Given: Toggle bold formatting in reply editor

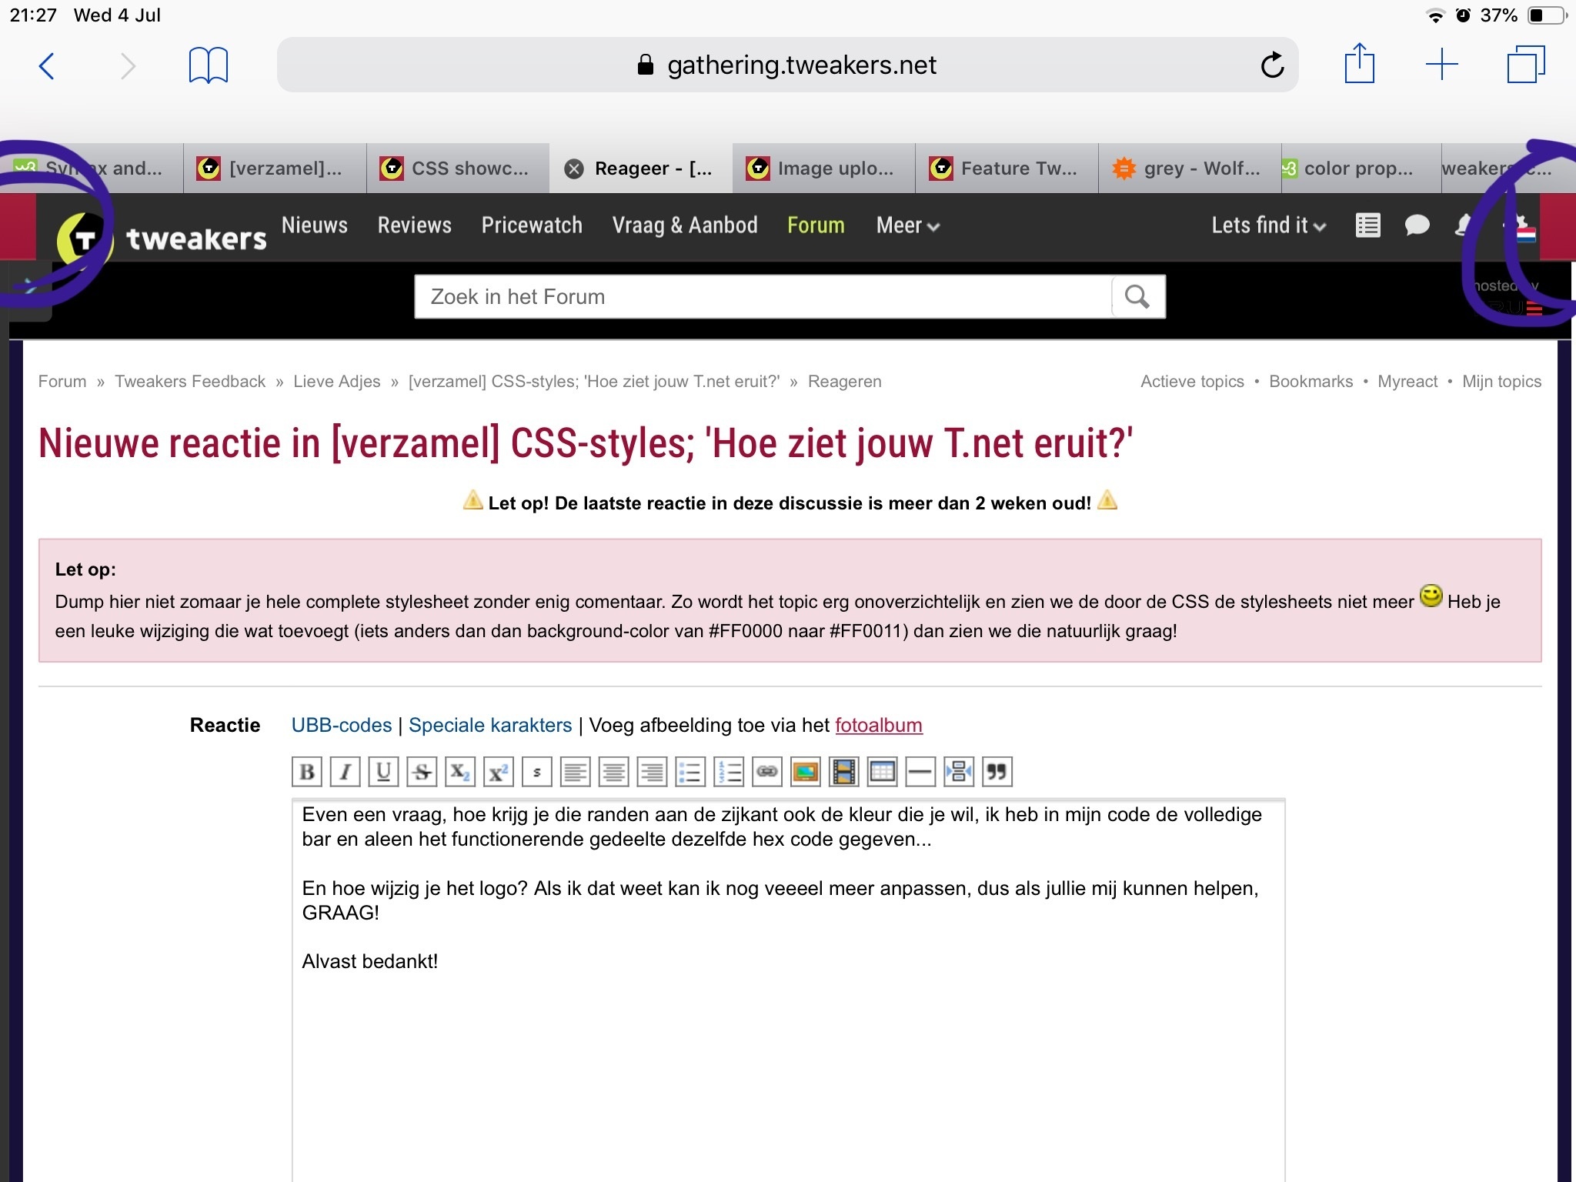Looking at the screenshot, I should pyautogui.click(x=306, y=772).
